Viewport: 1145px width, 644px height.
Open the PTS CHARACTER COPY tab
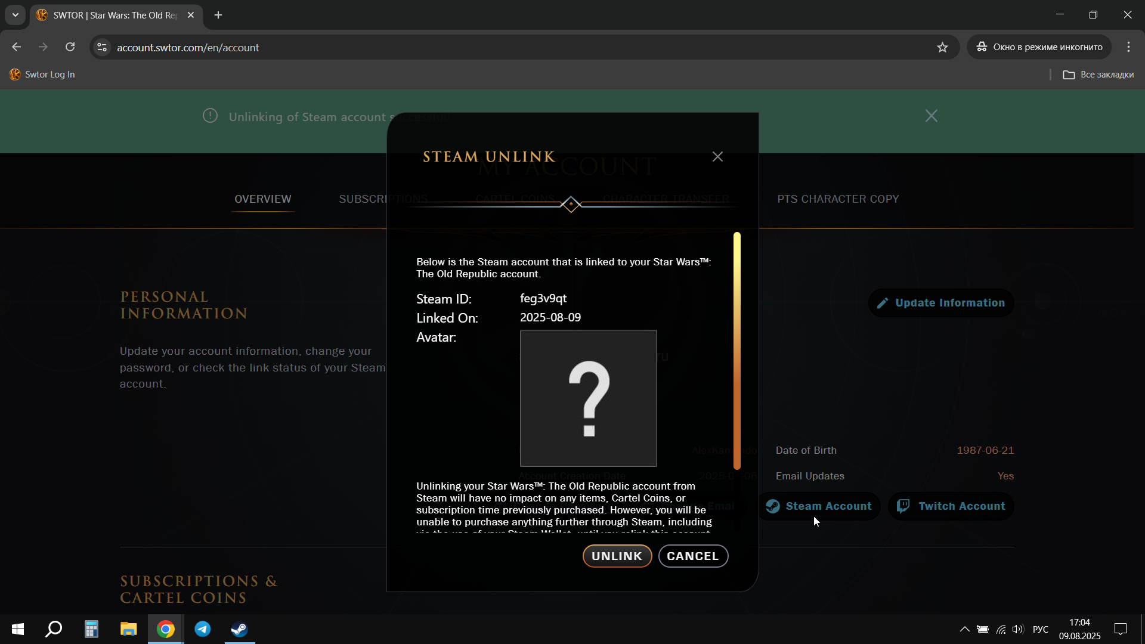tap(838, 199)
